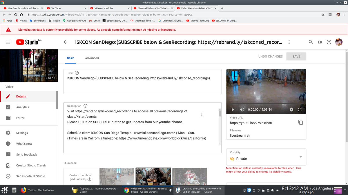
Task: Open Details in the sidebar
Action: click(x=28, y=96)
